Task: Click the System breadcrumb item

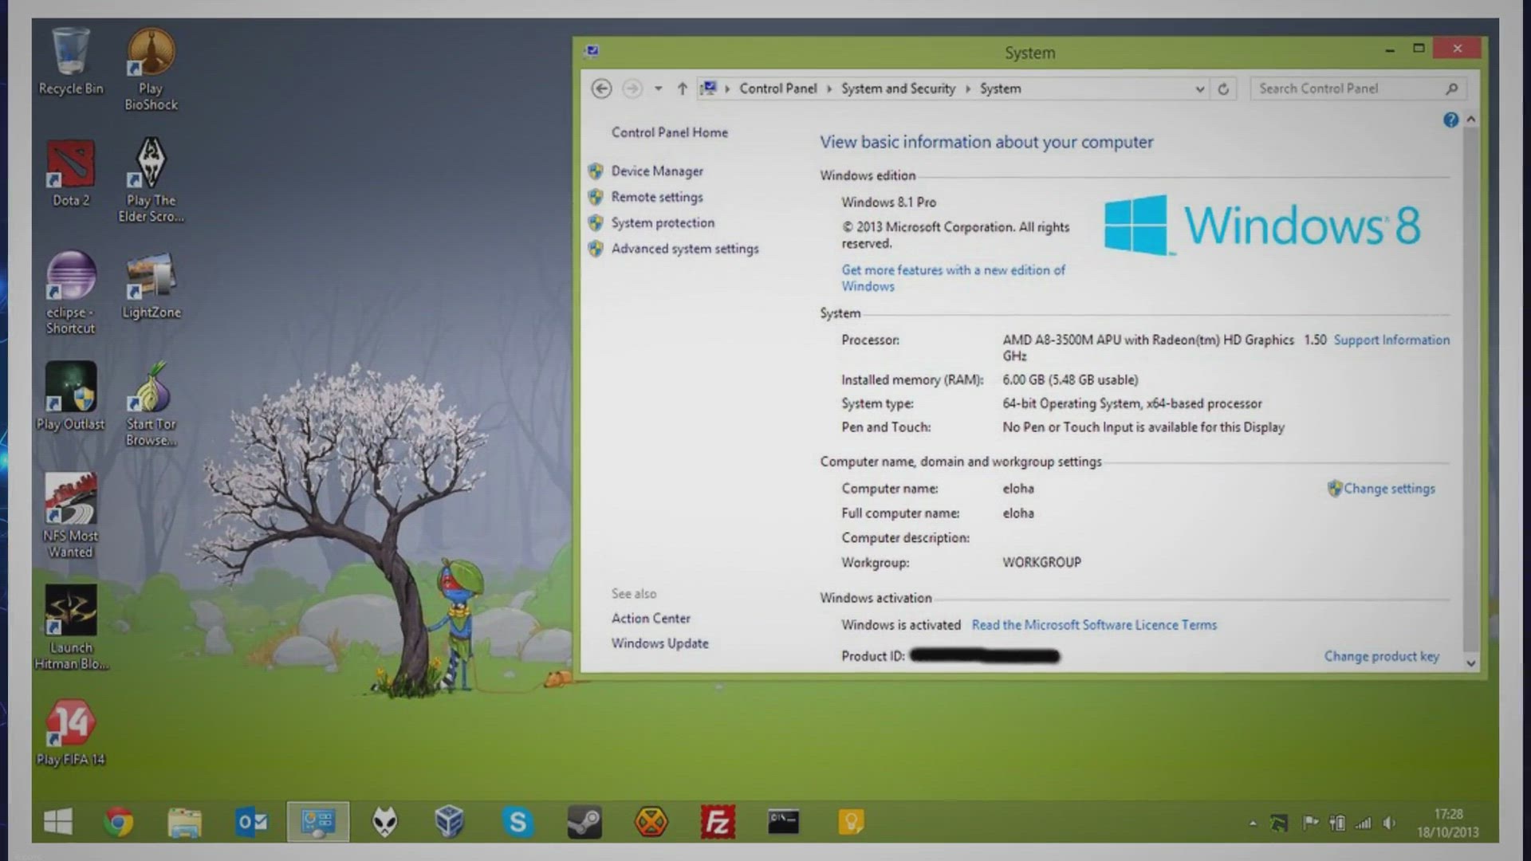Action: pyautogui.click(x=1000, y=88)
